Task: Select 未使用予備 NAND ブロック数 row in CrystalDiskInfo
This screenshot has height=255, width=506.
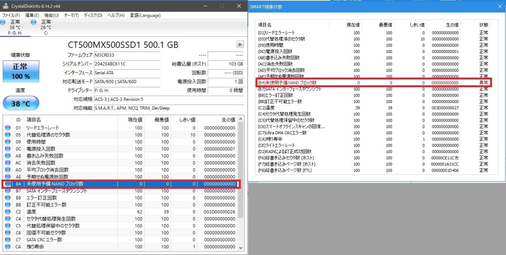Action: tap(121, 184)
